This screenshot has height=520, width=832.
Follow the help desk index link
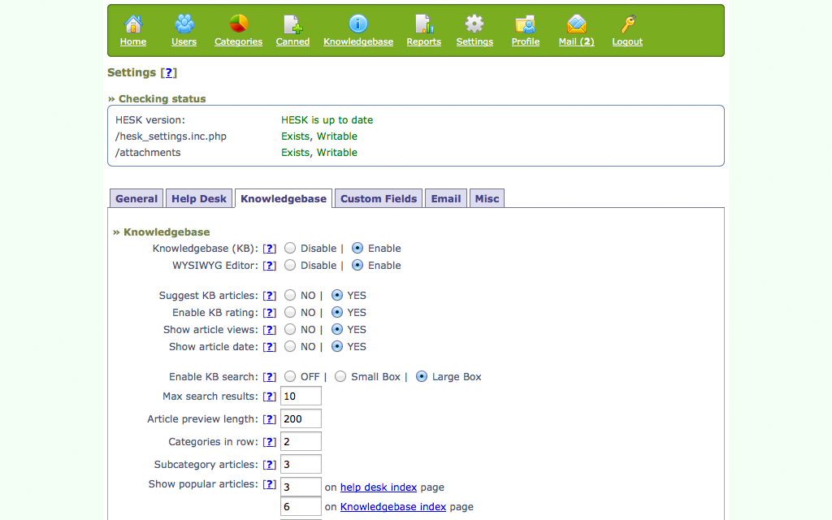378,487
